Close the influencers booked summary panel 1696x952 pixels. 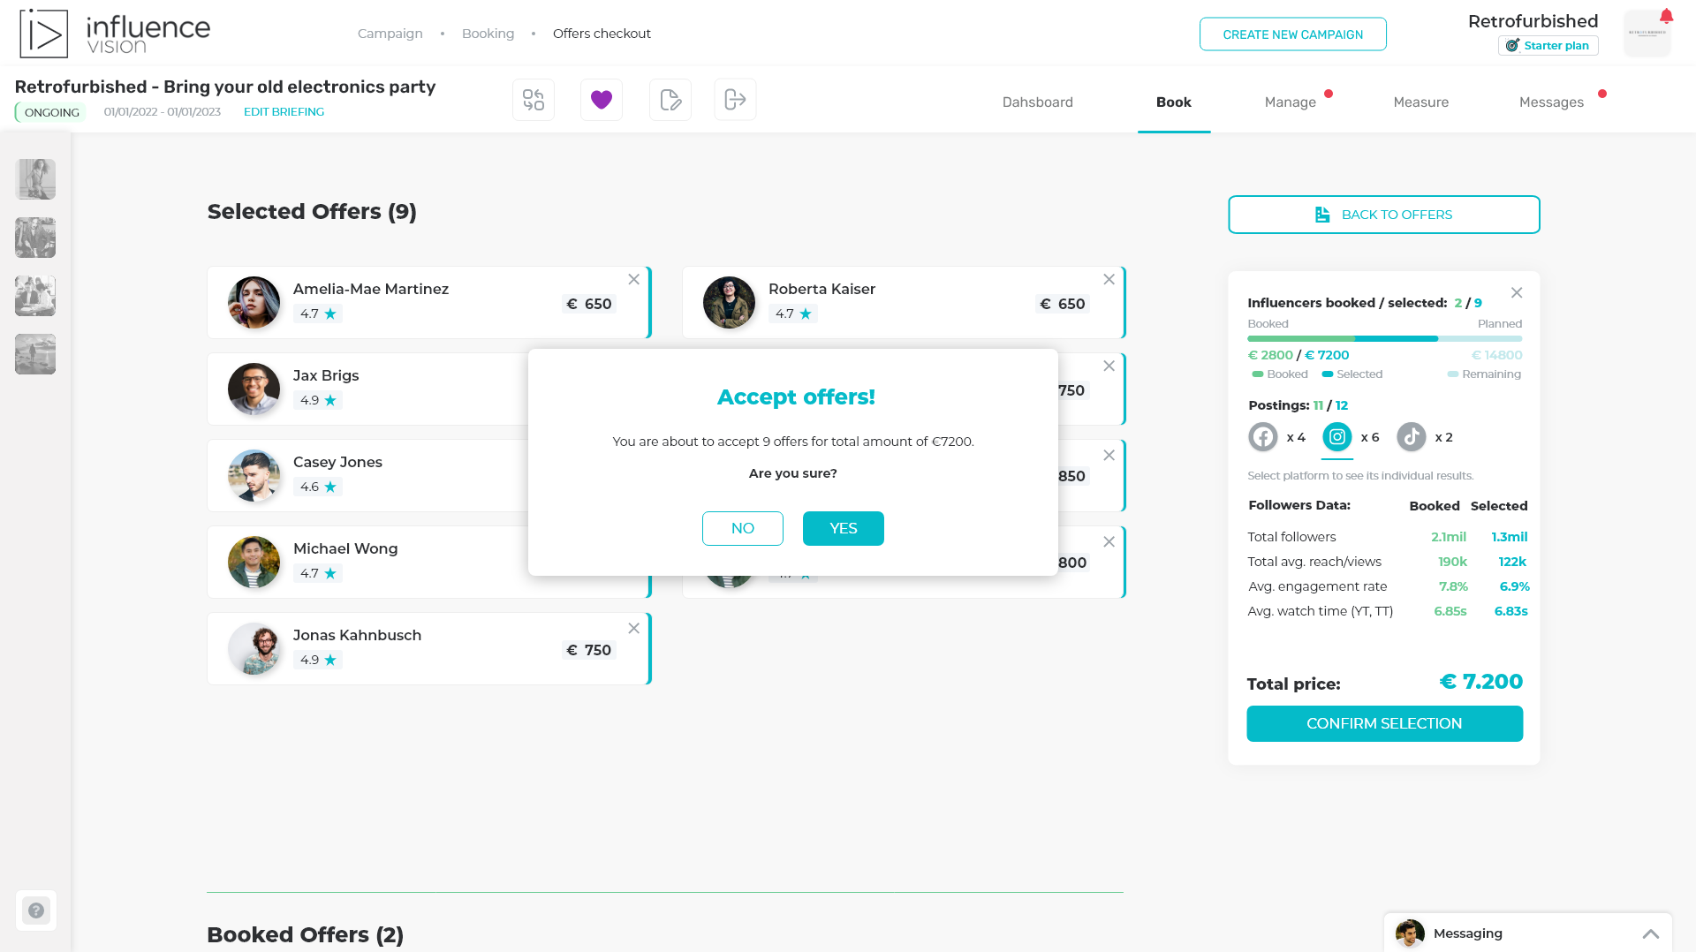(1517, 293)
